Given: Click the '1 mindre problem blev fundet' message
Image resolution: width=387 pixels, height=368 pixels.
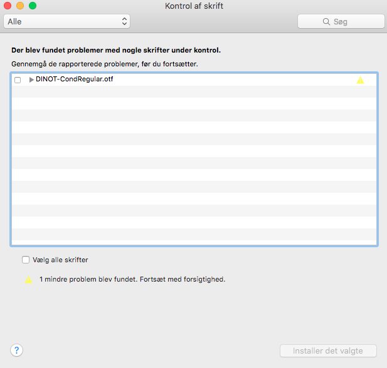Looking at the screenshot, I should 132,280.
